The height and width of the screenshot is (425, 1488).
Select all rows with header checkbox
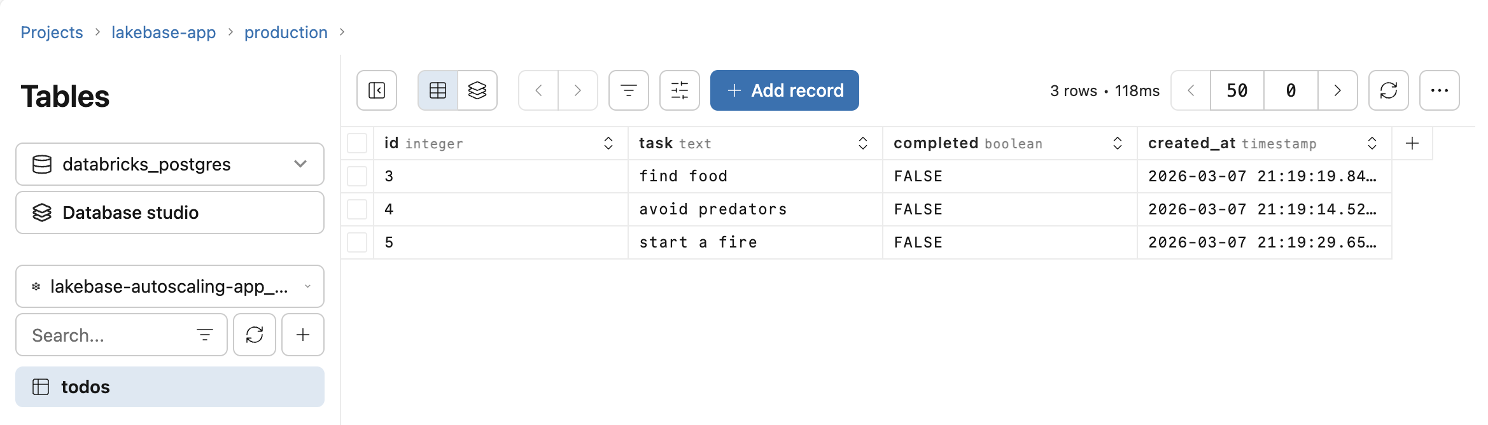point(357,143)
